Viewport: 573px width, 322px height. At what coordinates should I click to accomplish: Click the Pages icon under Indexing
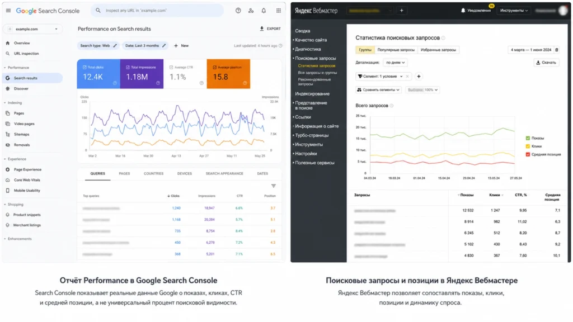click(x=8, y=113)
